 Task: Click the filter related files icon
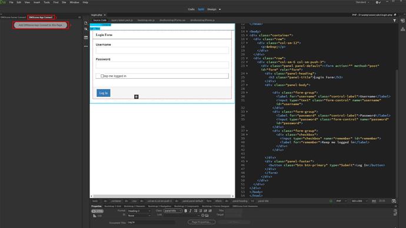pyautogui.click(x=394, y=21)
